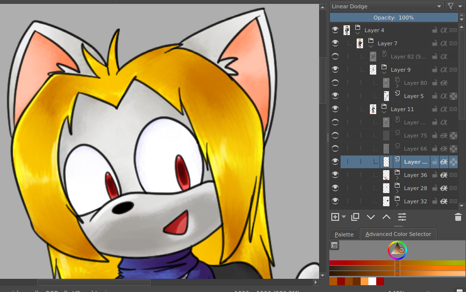Show the hidden Layer 80
Viewport: 466px width, 292px height.
coord(335,83)
